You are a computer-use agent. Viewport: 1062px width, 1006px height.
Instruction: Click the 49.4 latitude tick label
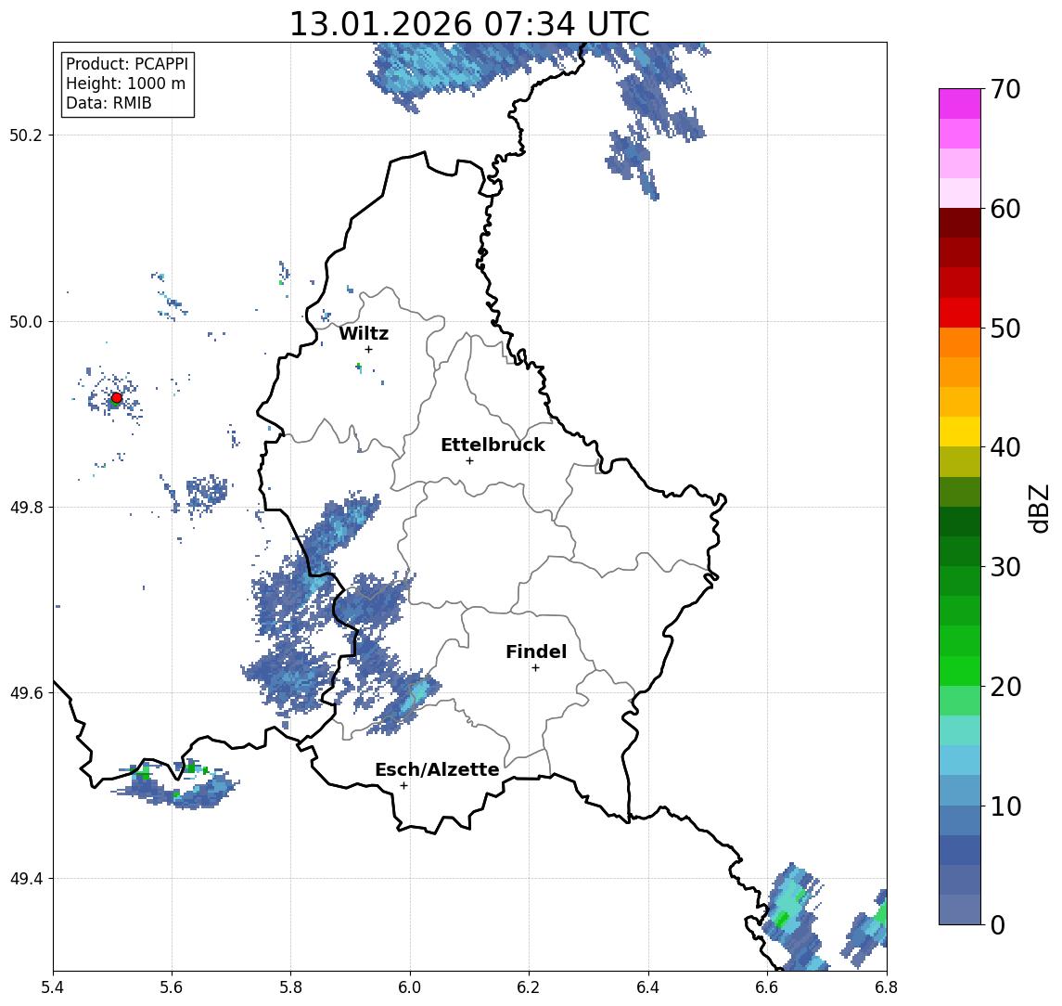(26, 879)
